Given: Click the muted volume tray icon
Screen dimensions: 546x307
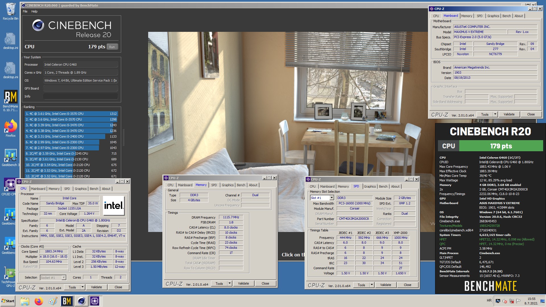Looking at the screenshot, I should [505, 301].
